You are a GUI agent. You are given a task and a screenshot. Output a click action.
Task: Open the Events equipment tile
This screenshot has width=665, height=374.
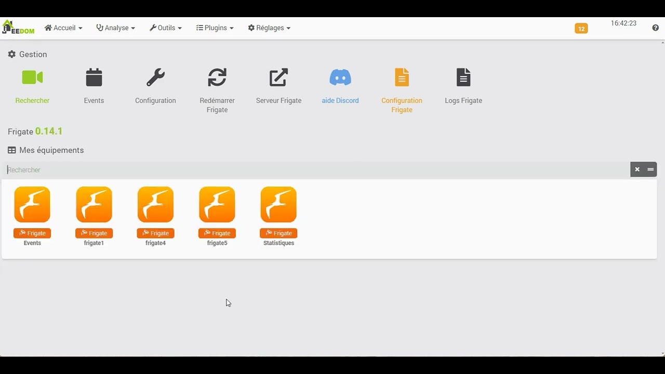[x=32, y=216]
